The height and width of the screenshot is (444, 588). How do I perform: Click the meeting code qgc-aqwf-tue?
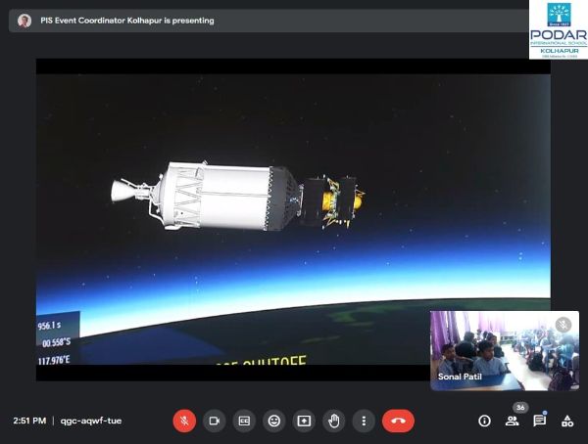91,421
